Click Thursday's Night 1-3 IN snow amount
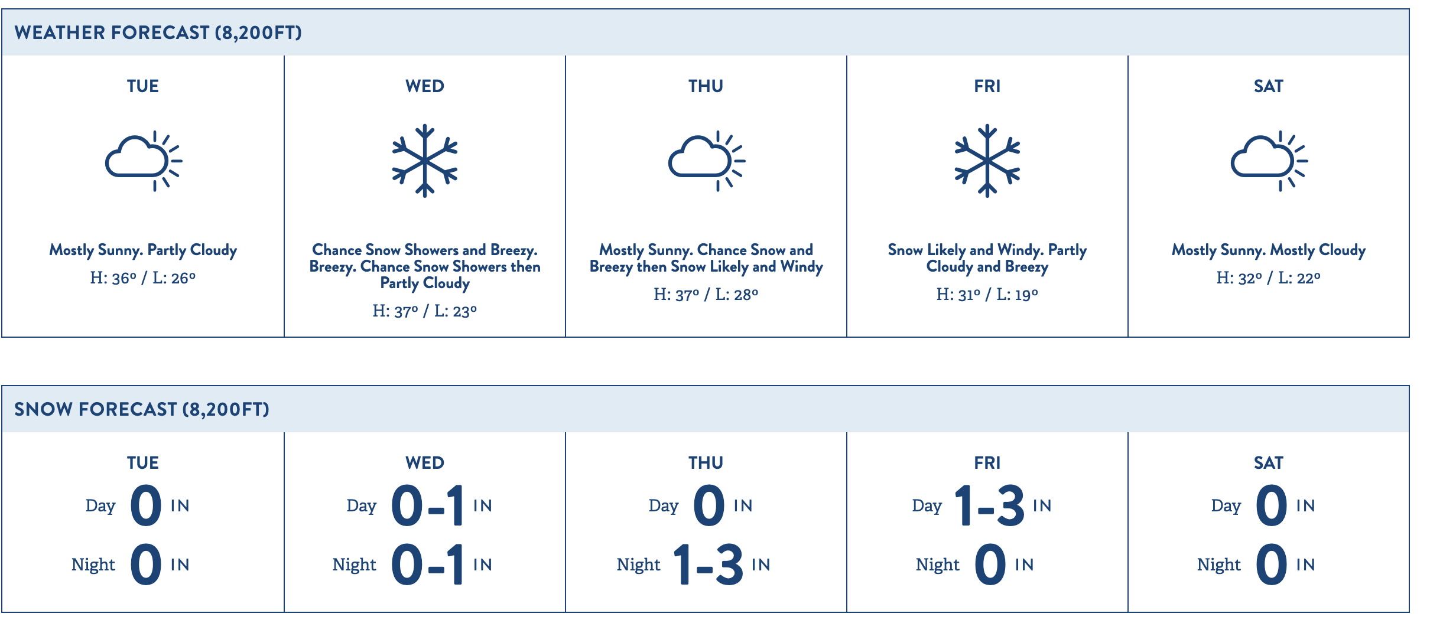 tap(694, 565)
